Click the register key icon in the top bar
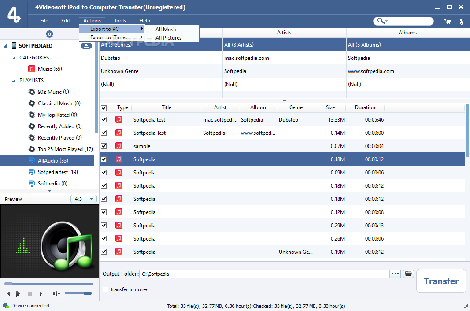The height and width of the screenshot is (311, 470). [461, 21]
